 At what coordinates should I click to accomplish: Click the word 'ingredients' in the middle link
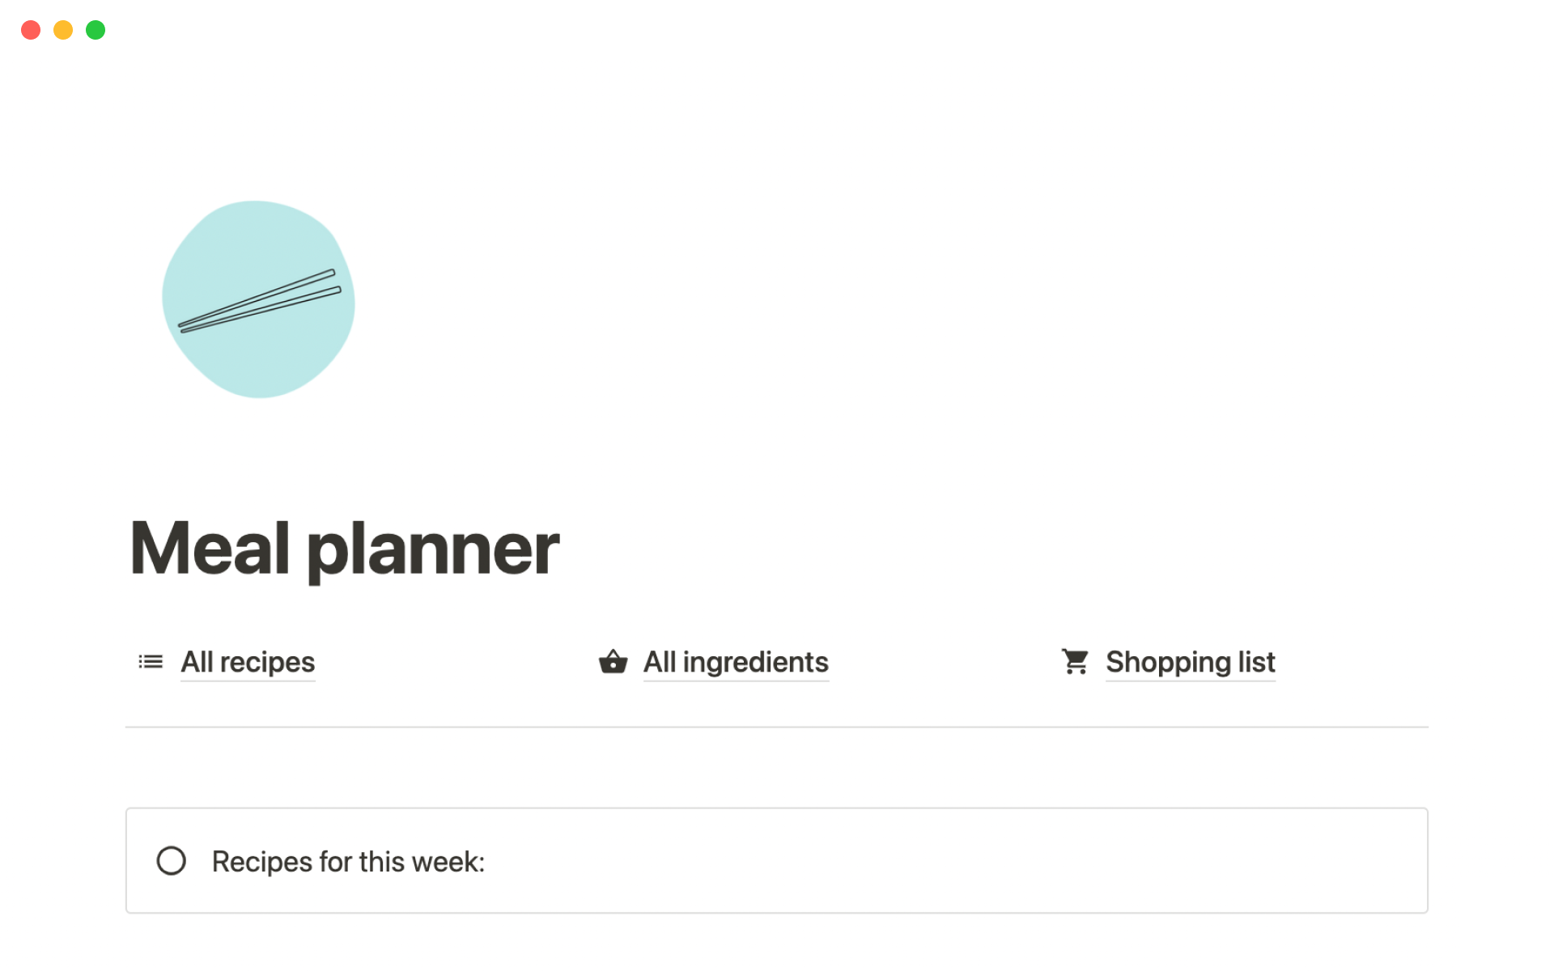(x=755, y=662)
